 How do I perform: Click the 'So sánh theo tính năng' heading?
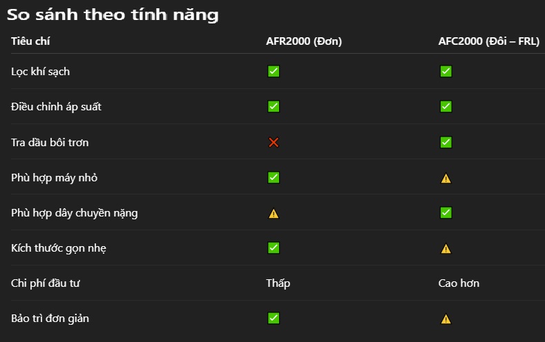(x=113, y=15)
